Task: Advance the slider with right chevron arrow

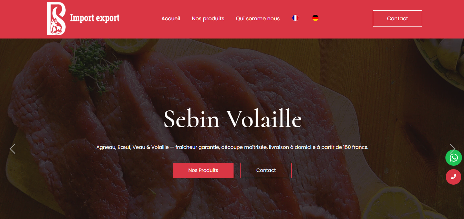Action: 453,148
